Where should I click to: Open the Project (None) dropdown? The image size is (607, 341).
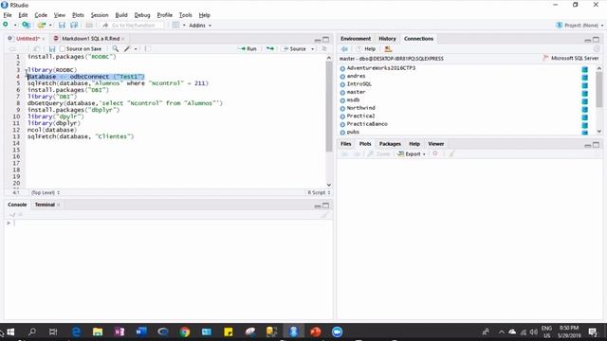click(579, 26)
